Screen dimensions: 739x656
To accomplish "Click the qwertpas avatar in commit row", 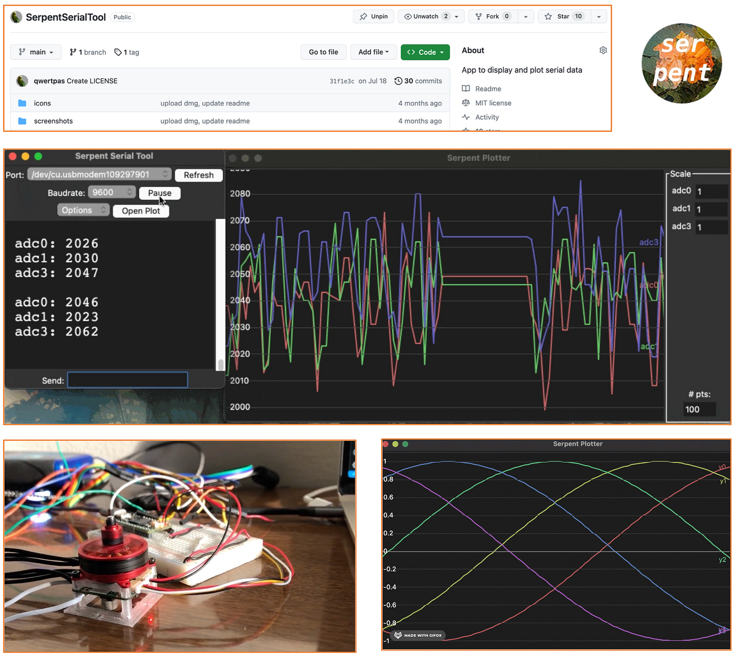I will (x=22, y=81).
